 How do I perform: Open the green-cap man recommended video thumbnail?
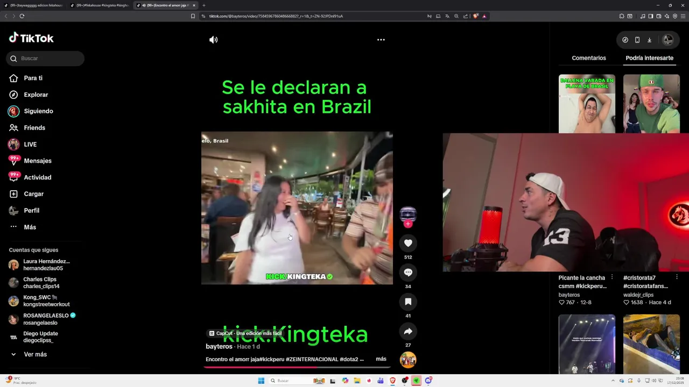pos(651,104)
